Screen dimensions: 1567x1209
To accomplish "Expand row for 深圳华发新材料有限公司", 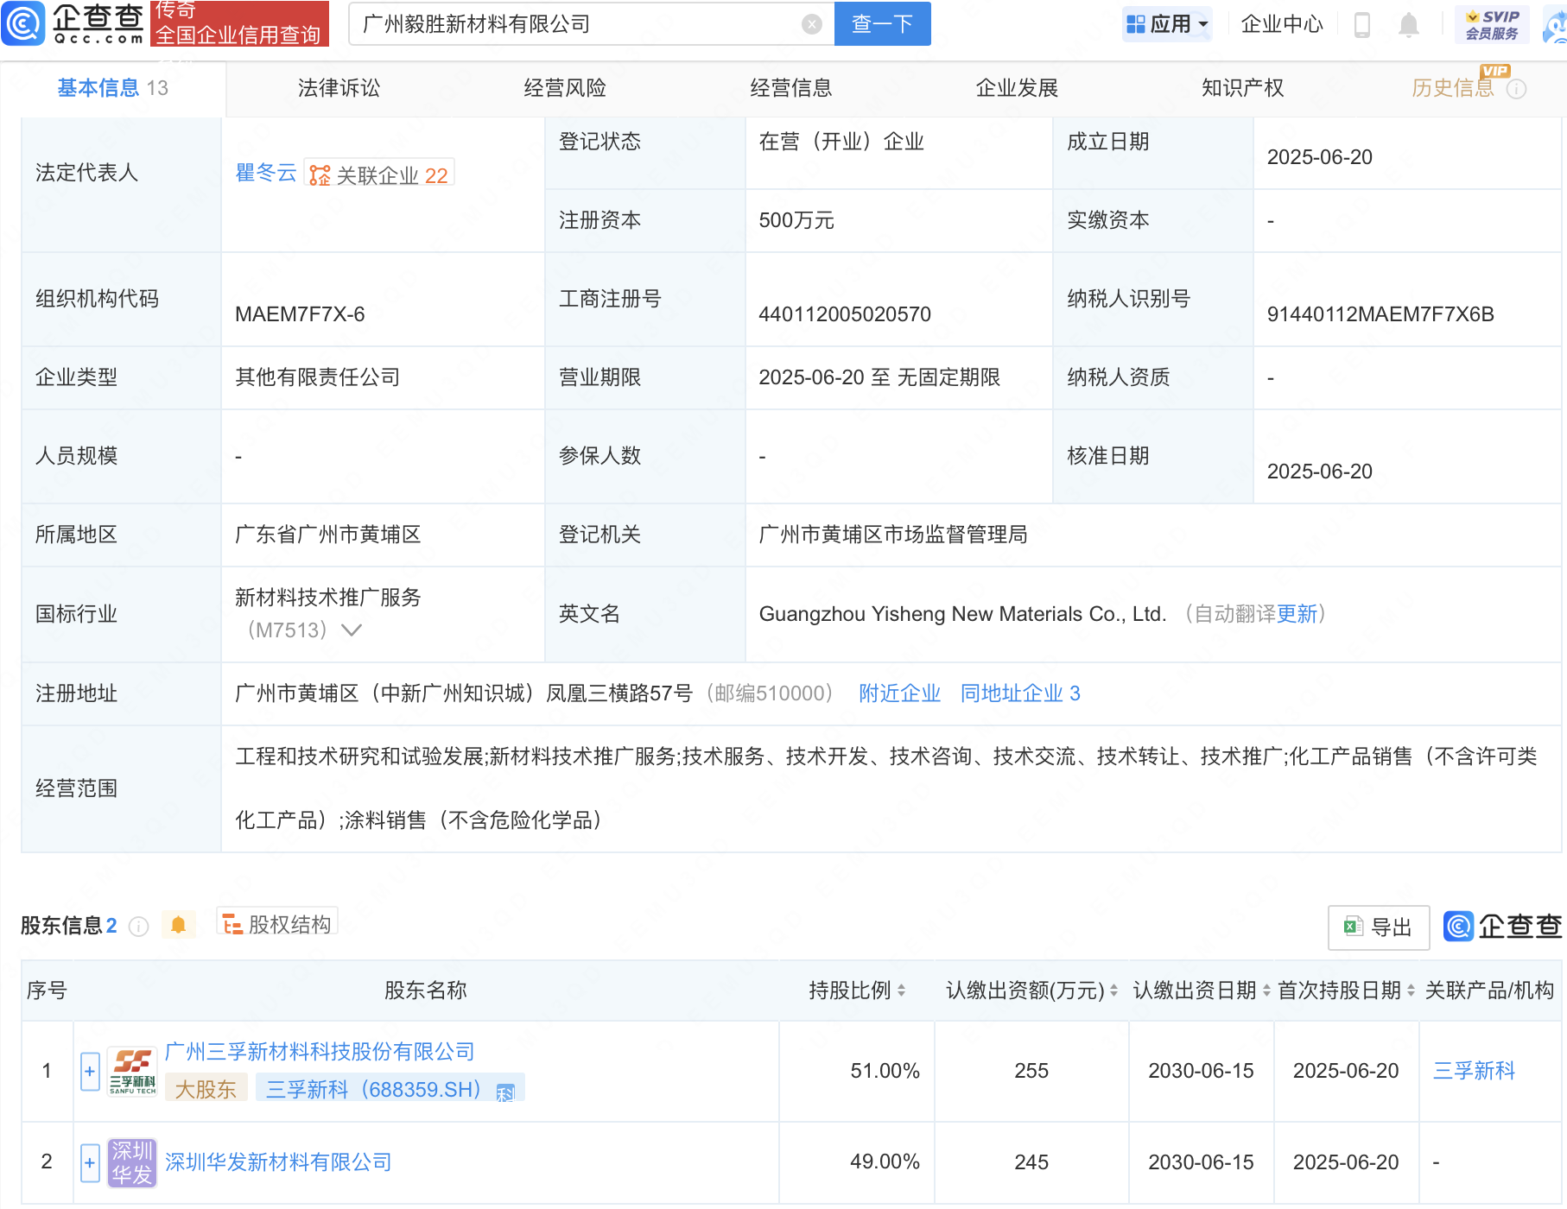I will tap(90, 1162).
